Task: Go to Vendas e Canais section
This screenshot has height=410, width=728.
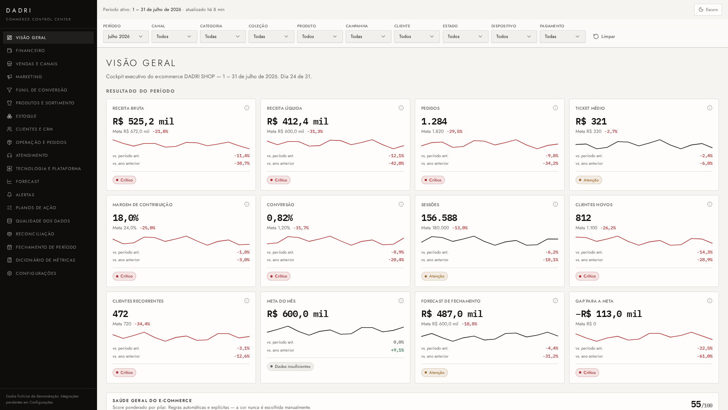Action: pyautogui.click(x=48, y=64)
